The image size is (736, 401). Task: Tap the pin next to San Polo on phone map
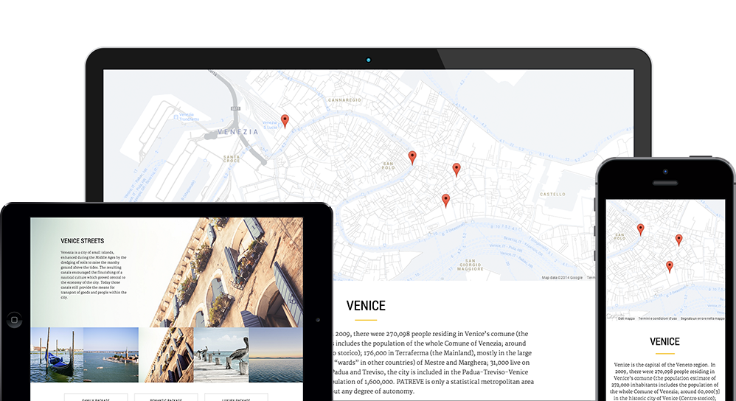tap(640, 229)
